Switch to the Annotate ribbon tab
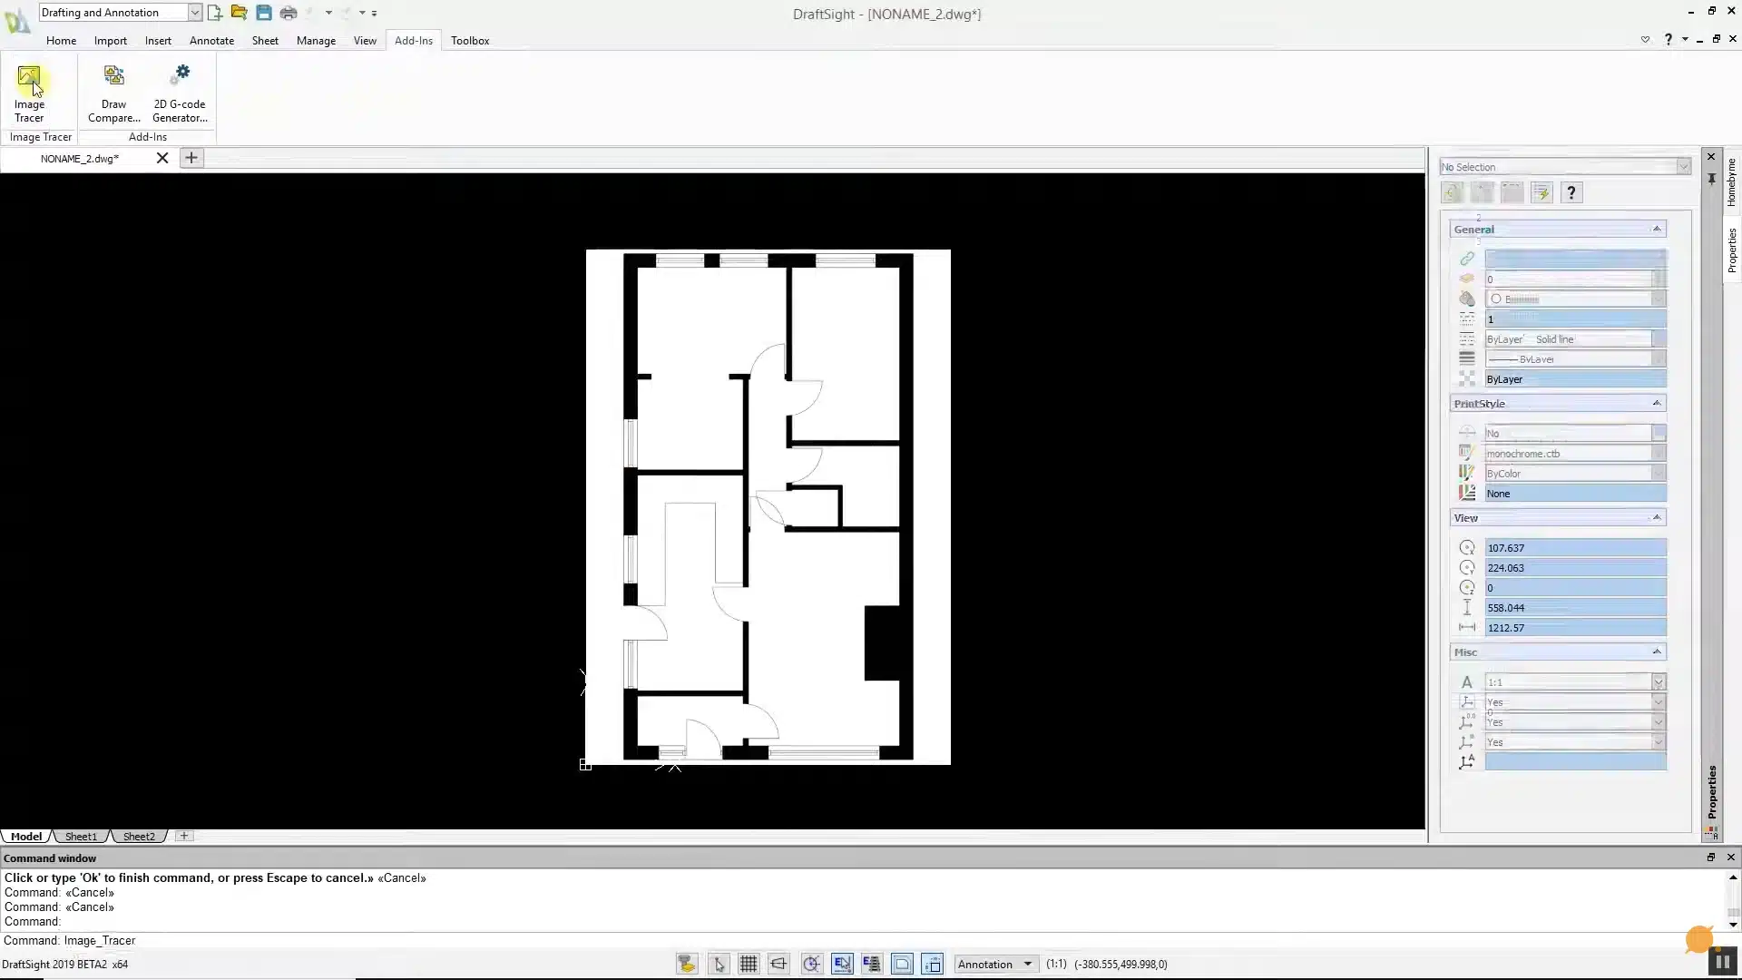Viewport: 1742px width, 980px height. click(x=211, y=41)
